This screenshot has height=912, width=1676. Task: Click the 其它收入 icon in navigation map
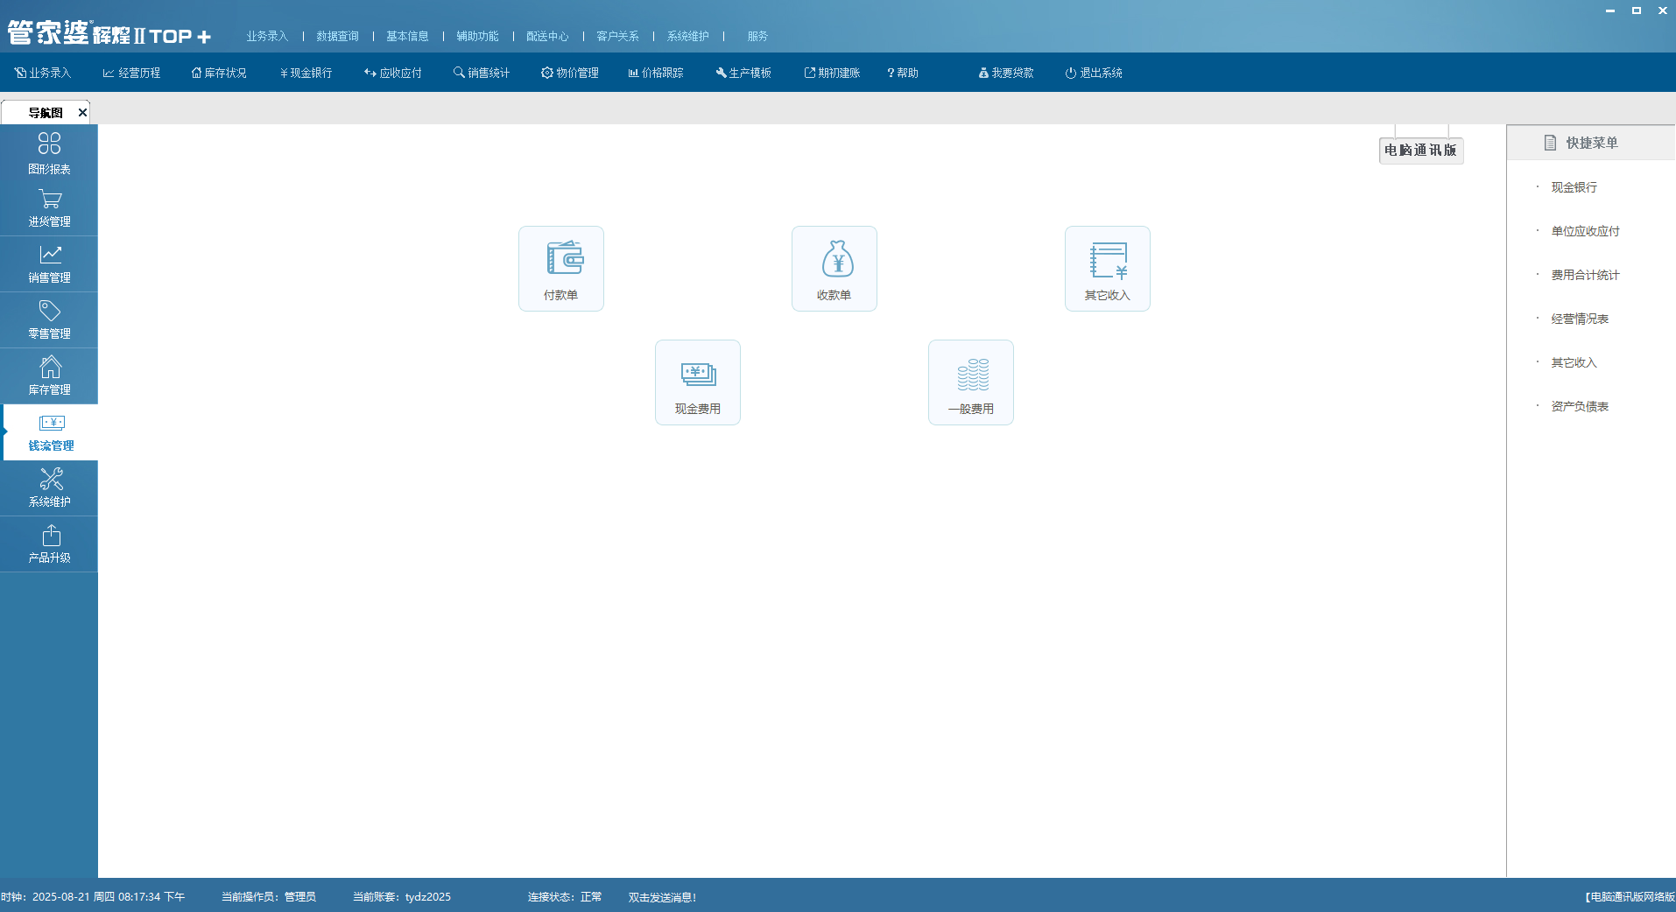[1107, 268]
